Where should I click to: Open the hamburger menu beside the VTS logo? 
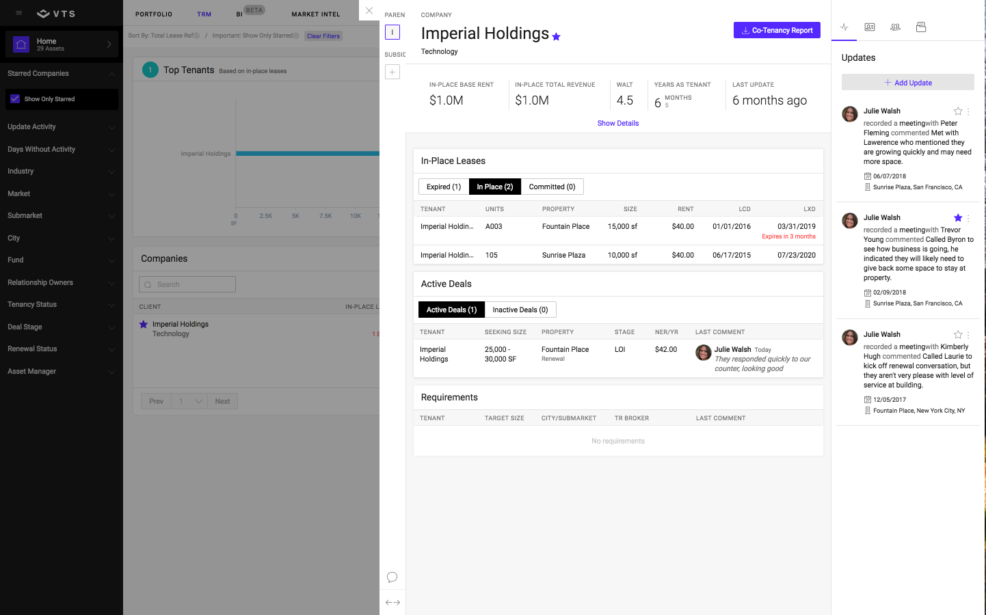click(x=18, y=13)
